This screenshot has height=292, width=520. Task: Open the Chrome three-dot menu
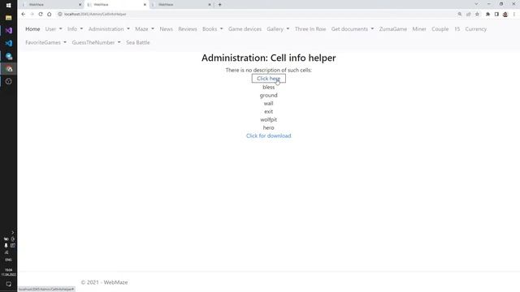coord(514,15)
